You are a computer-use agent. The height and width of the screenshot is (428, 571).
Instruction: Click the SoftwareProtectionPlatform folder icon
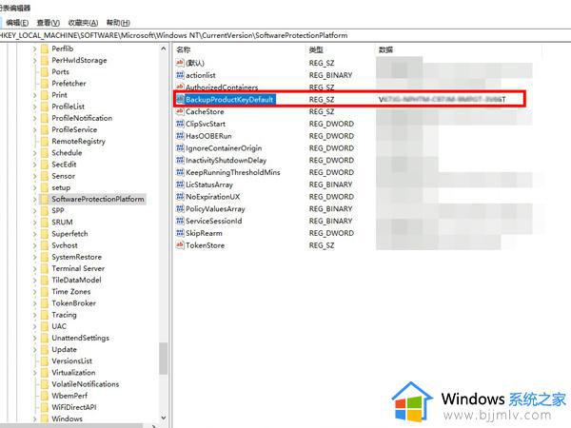tap(45, 199)
